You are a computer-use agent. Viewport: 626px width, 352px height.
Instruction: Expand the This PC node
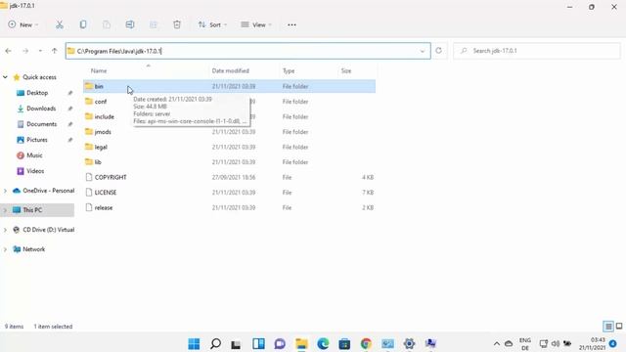(x=5, y=210)
